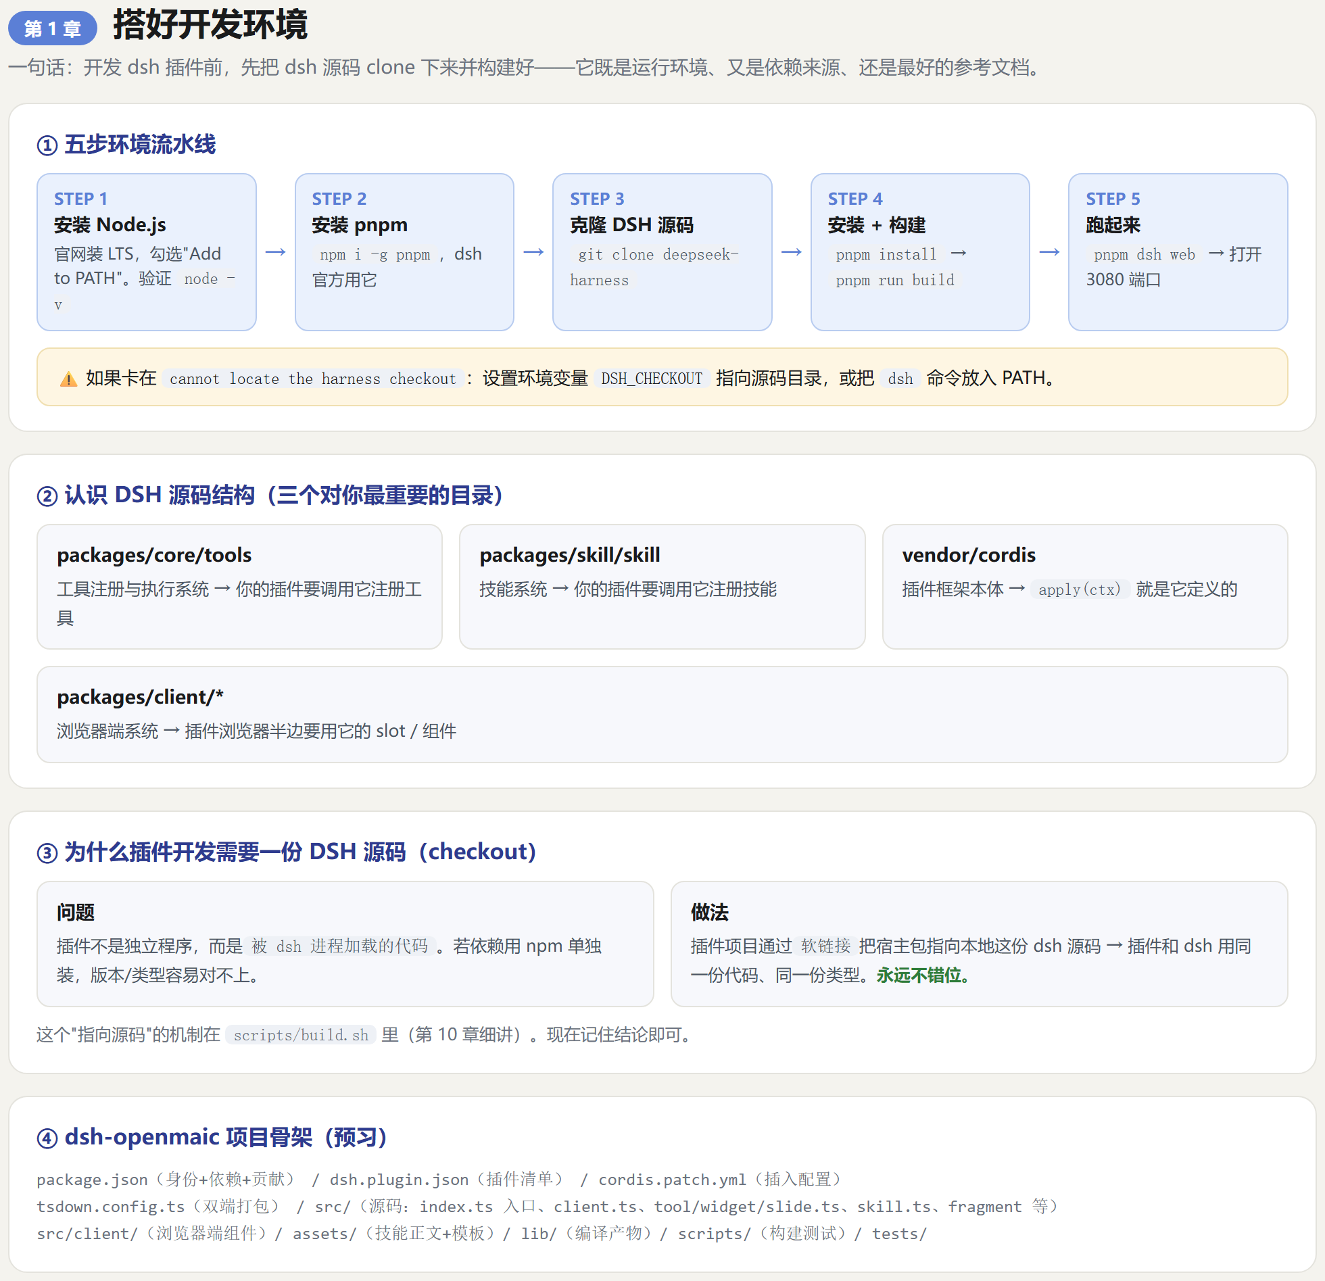This screenshot has width=1325, height=1281.
Task: Click the 问题 card title
Action: [76, 912]
